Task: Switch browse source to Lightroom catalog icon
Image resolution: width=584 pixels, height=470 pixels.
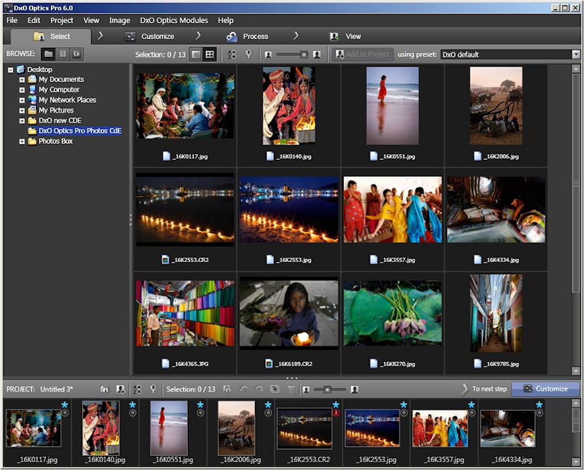Action: 76,54
